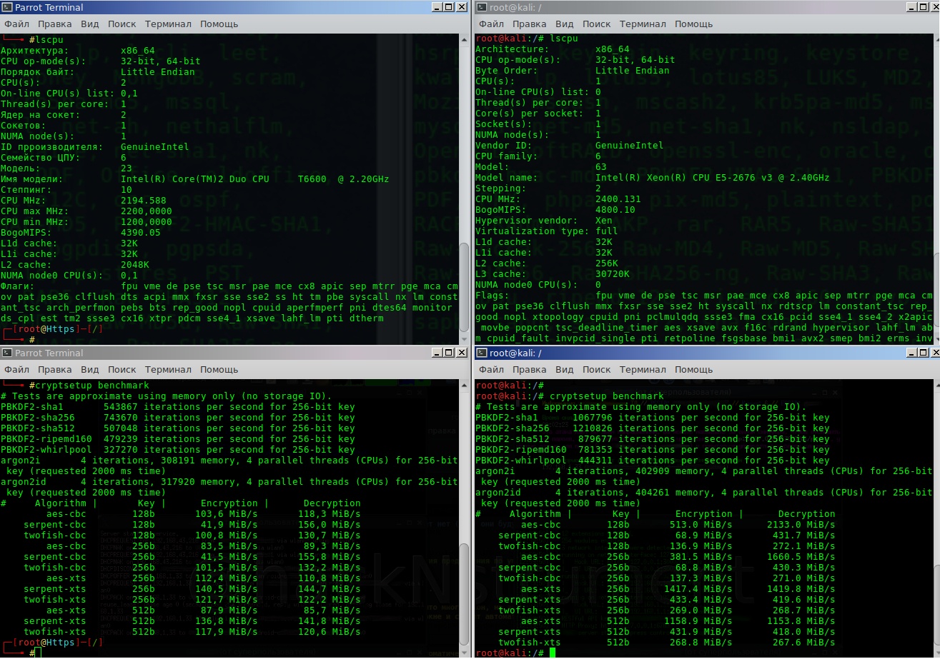Open Терминал menu in the root@kali cryptsetup benchmark window
The width and height of the screenshot is (940, 659).
pos(643,370)
